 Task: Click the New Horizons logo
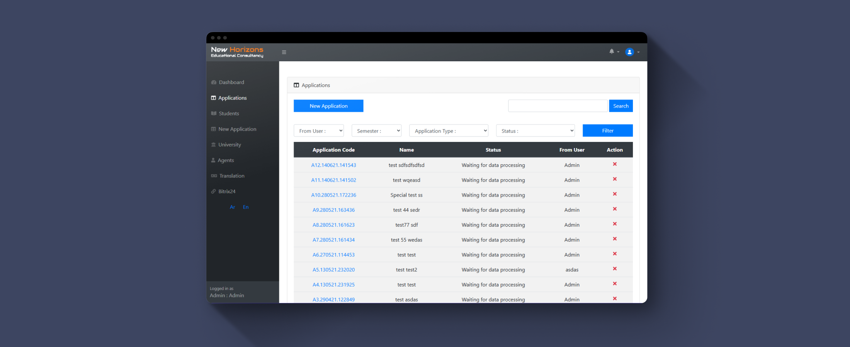point(237,52)
